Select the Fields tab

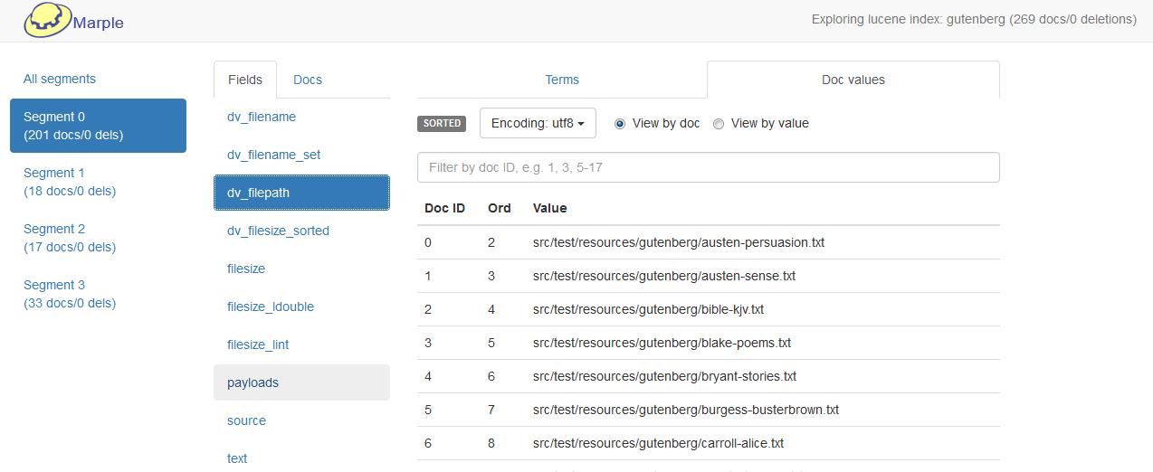coord(245,80)
